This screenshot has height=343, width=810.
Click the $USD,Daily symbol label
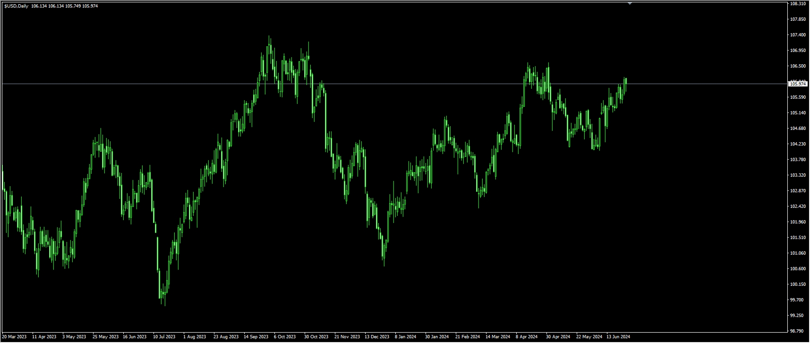tap(16, 6)
